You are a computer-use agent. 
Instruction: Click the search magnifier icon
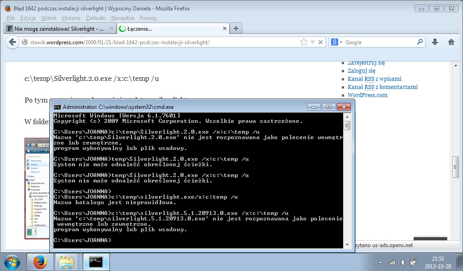coord(420,42)
